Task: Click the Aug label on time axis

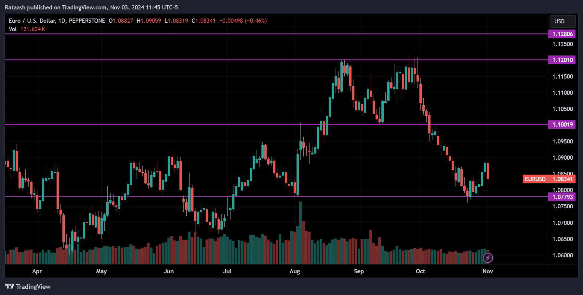Action: click(295, 271)
